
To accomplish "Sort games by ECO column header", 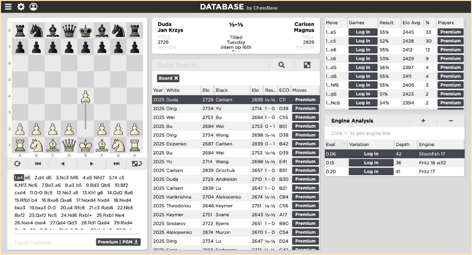I will pos(284,90).
